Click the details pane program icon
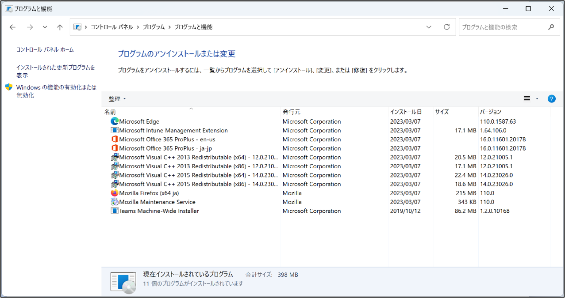This screenshot has width=565, height=298. 123,283
